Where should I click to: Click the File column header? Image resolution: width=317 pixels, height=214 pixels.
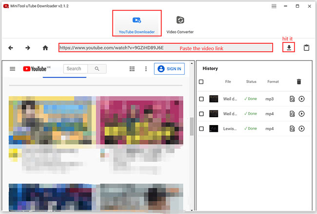228,82
